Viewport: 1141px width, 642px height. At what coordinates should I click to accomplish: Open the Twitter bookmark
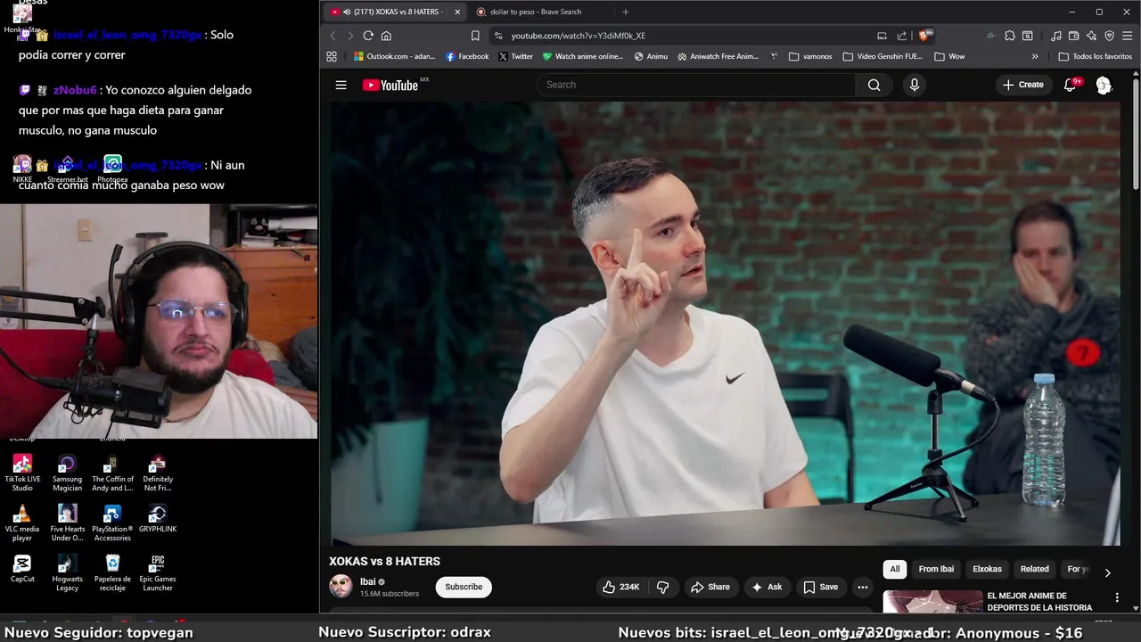[515, 56]
